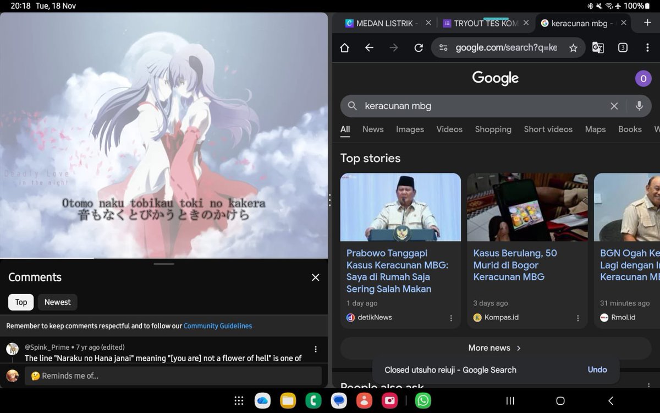Close MEDAN LISTRIK tab
This screenshot has height=413, width=660.
point(428,23)
